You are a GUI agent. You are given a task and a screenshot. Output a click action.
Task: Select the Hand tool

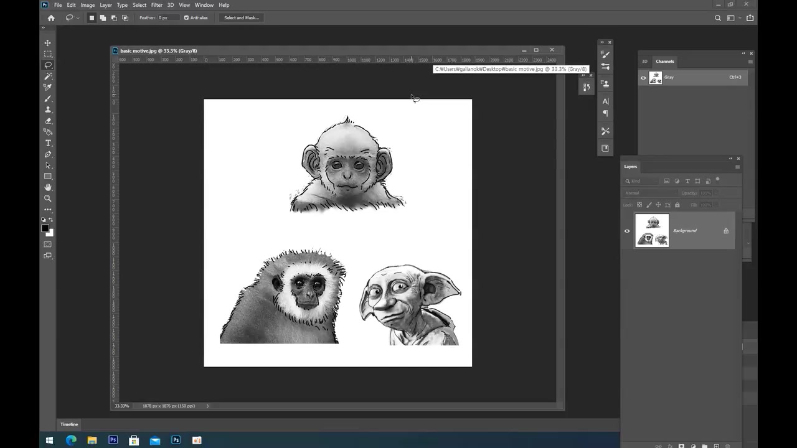(x=48, y=187)
